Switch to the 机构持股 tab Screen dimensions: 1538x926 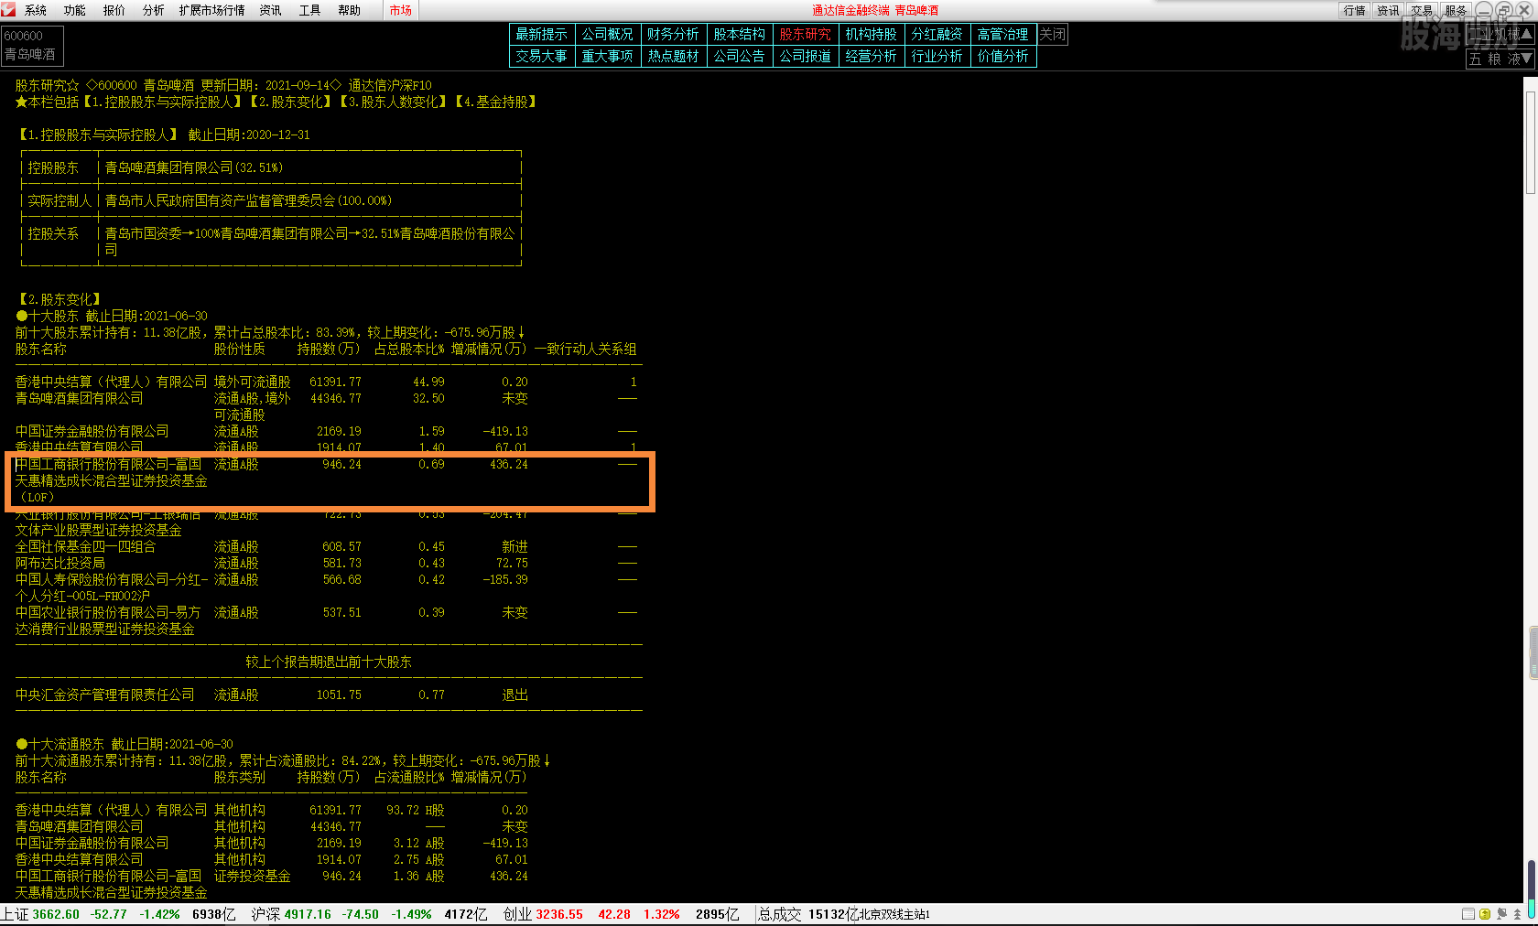point(872,34)
